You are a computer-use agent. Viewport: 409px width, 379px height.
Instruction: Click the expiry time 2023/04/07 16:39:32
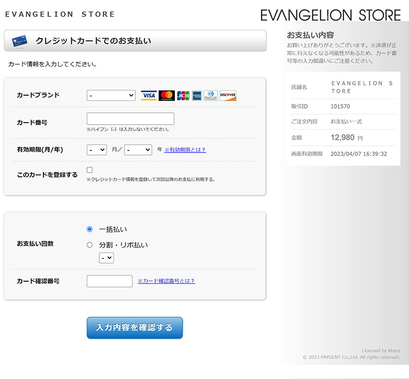(x=359, y=154)
